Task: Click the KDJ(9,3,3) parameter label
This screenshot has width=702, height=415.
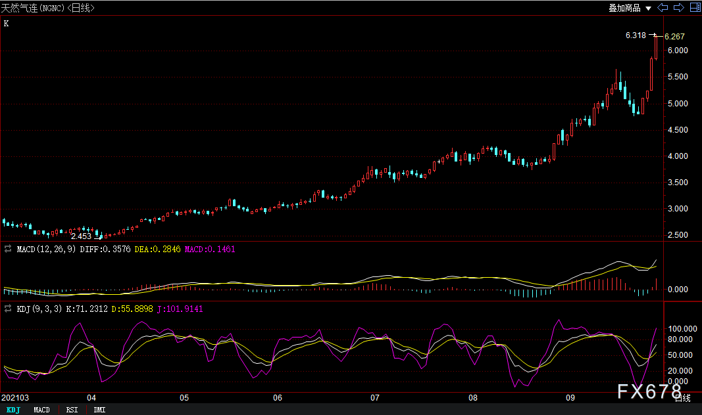Action: coord(39,309)
